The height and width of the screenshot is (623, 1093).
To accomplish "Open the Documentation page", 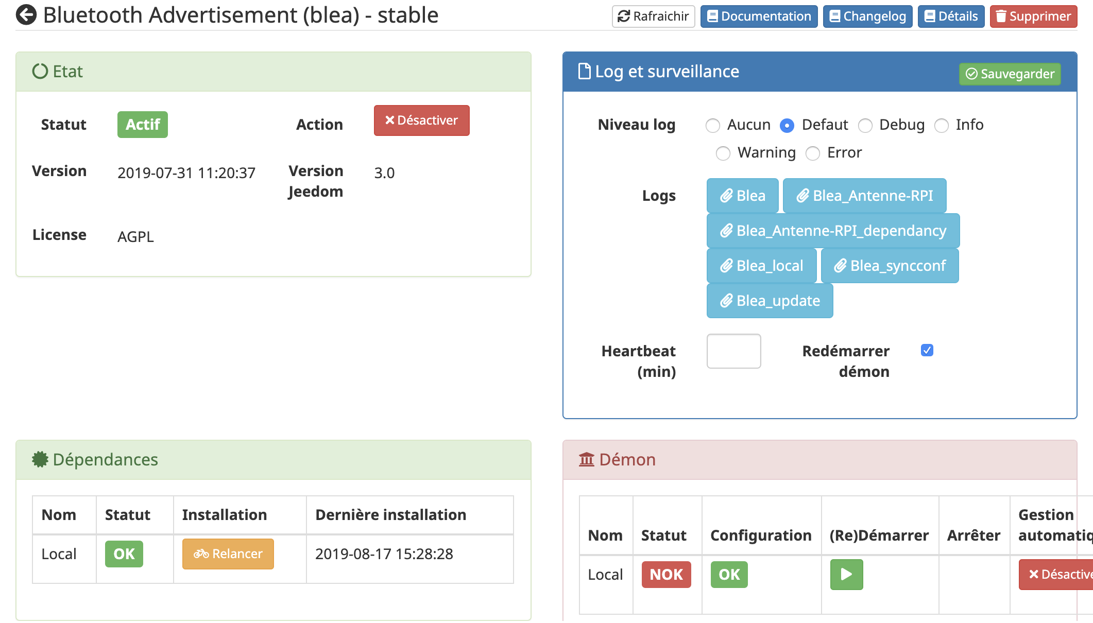I will [x=759, y=16].
